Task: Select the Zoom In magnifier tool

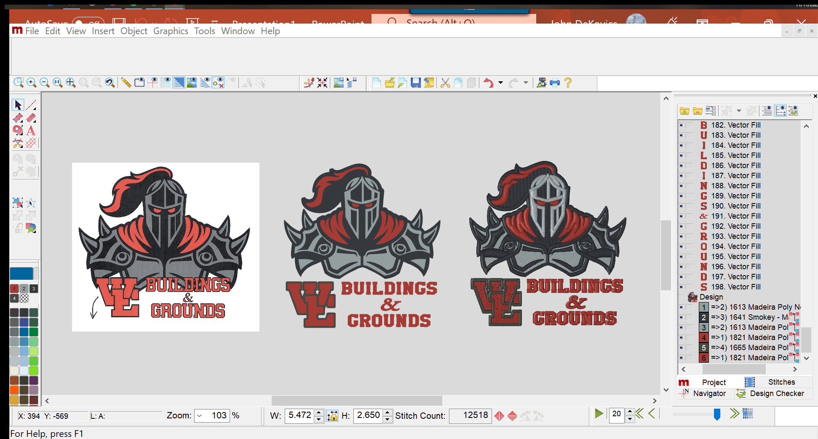Action: point(31,83)
